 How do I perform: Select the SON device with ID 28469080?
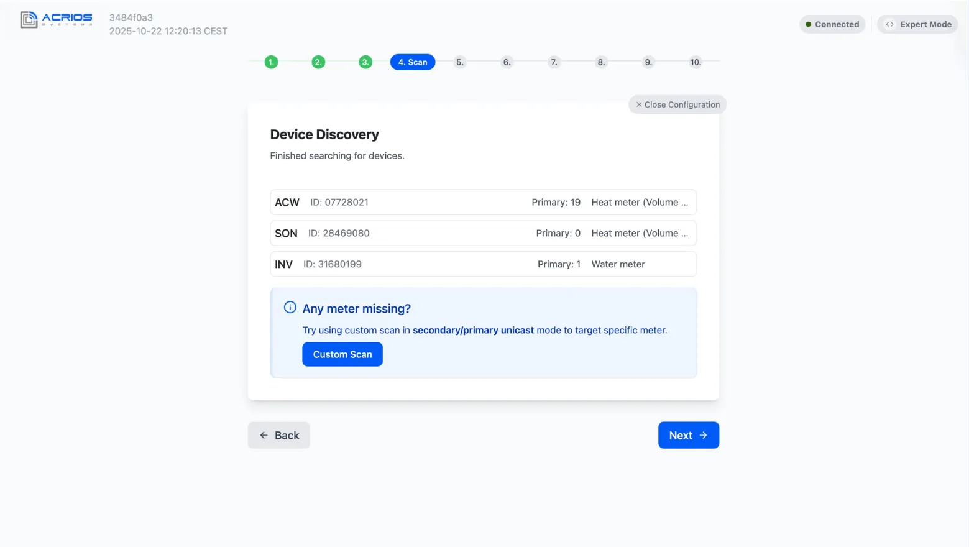(x=484, y=233)
